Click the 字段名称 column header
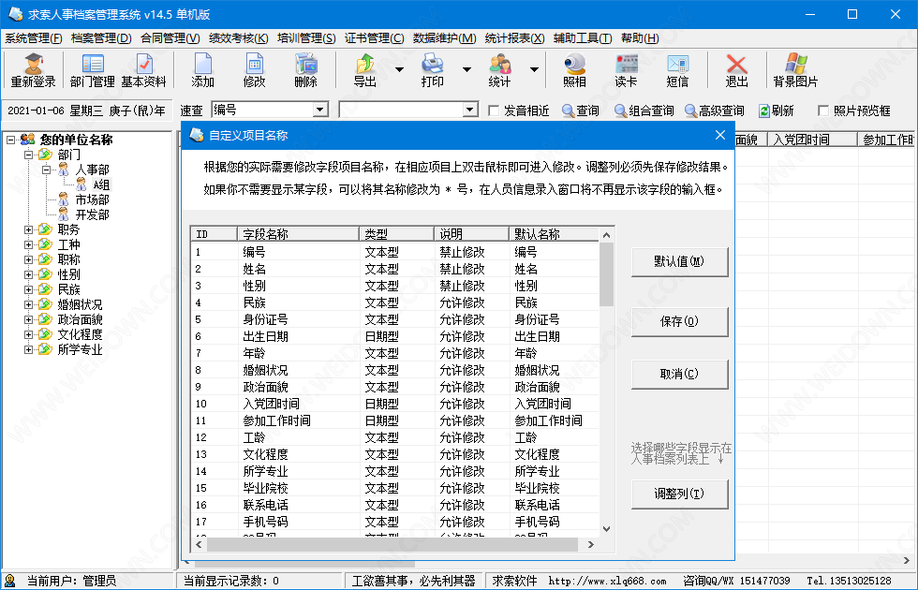918x590 pixels. (298, 234)
